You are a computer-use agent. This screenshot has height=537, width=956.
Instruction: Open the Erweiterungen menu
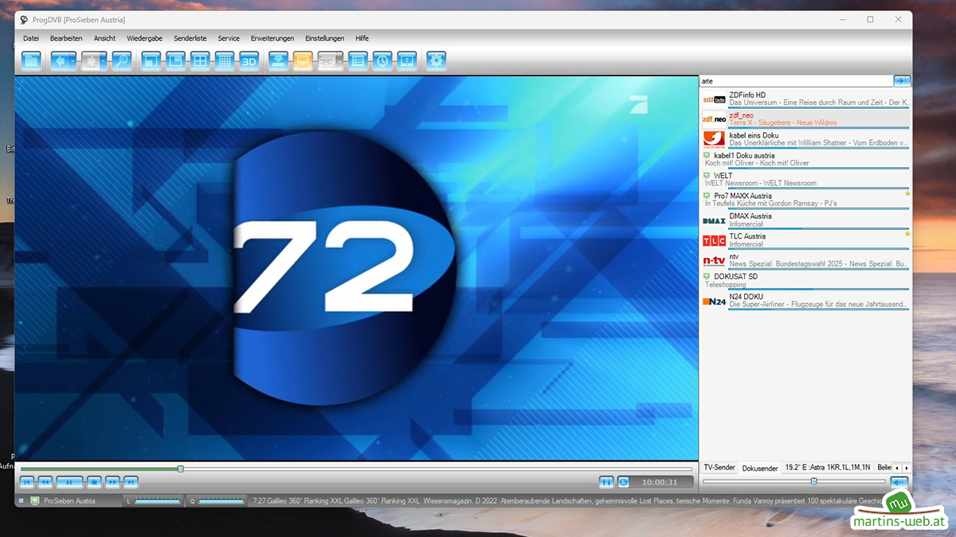pyautogui.click(x=272, y=38)
